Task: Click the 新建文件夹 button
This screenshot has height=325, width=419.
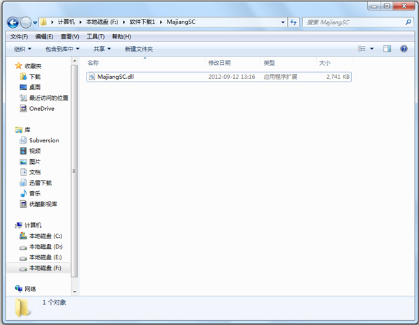Action: (139, 49)
